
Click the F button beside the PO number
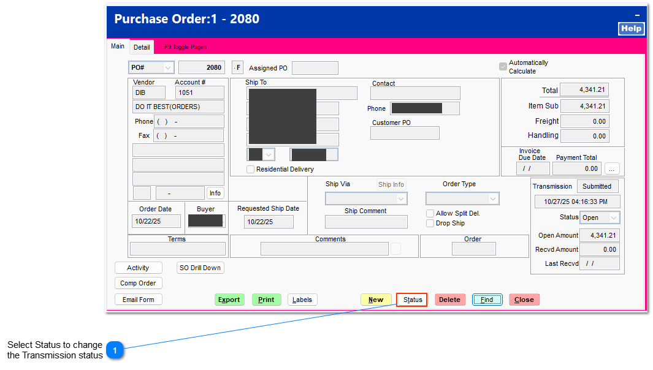237,67
